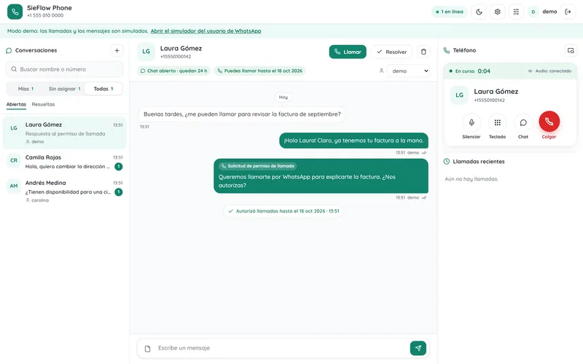The height and width of the screenshot is (364, 583).
Task: Focus the Escribe un mensaje input
Action: pos(281,348)
